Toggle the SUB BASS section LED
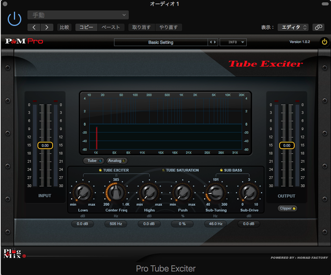Viewport: 331px width, 275px height. [x=221, y=170]
